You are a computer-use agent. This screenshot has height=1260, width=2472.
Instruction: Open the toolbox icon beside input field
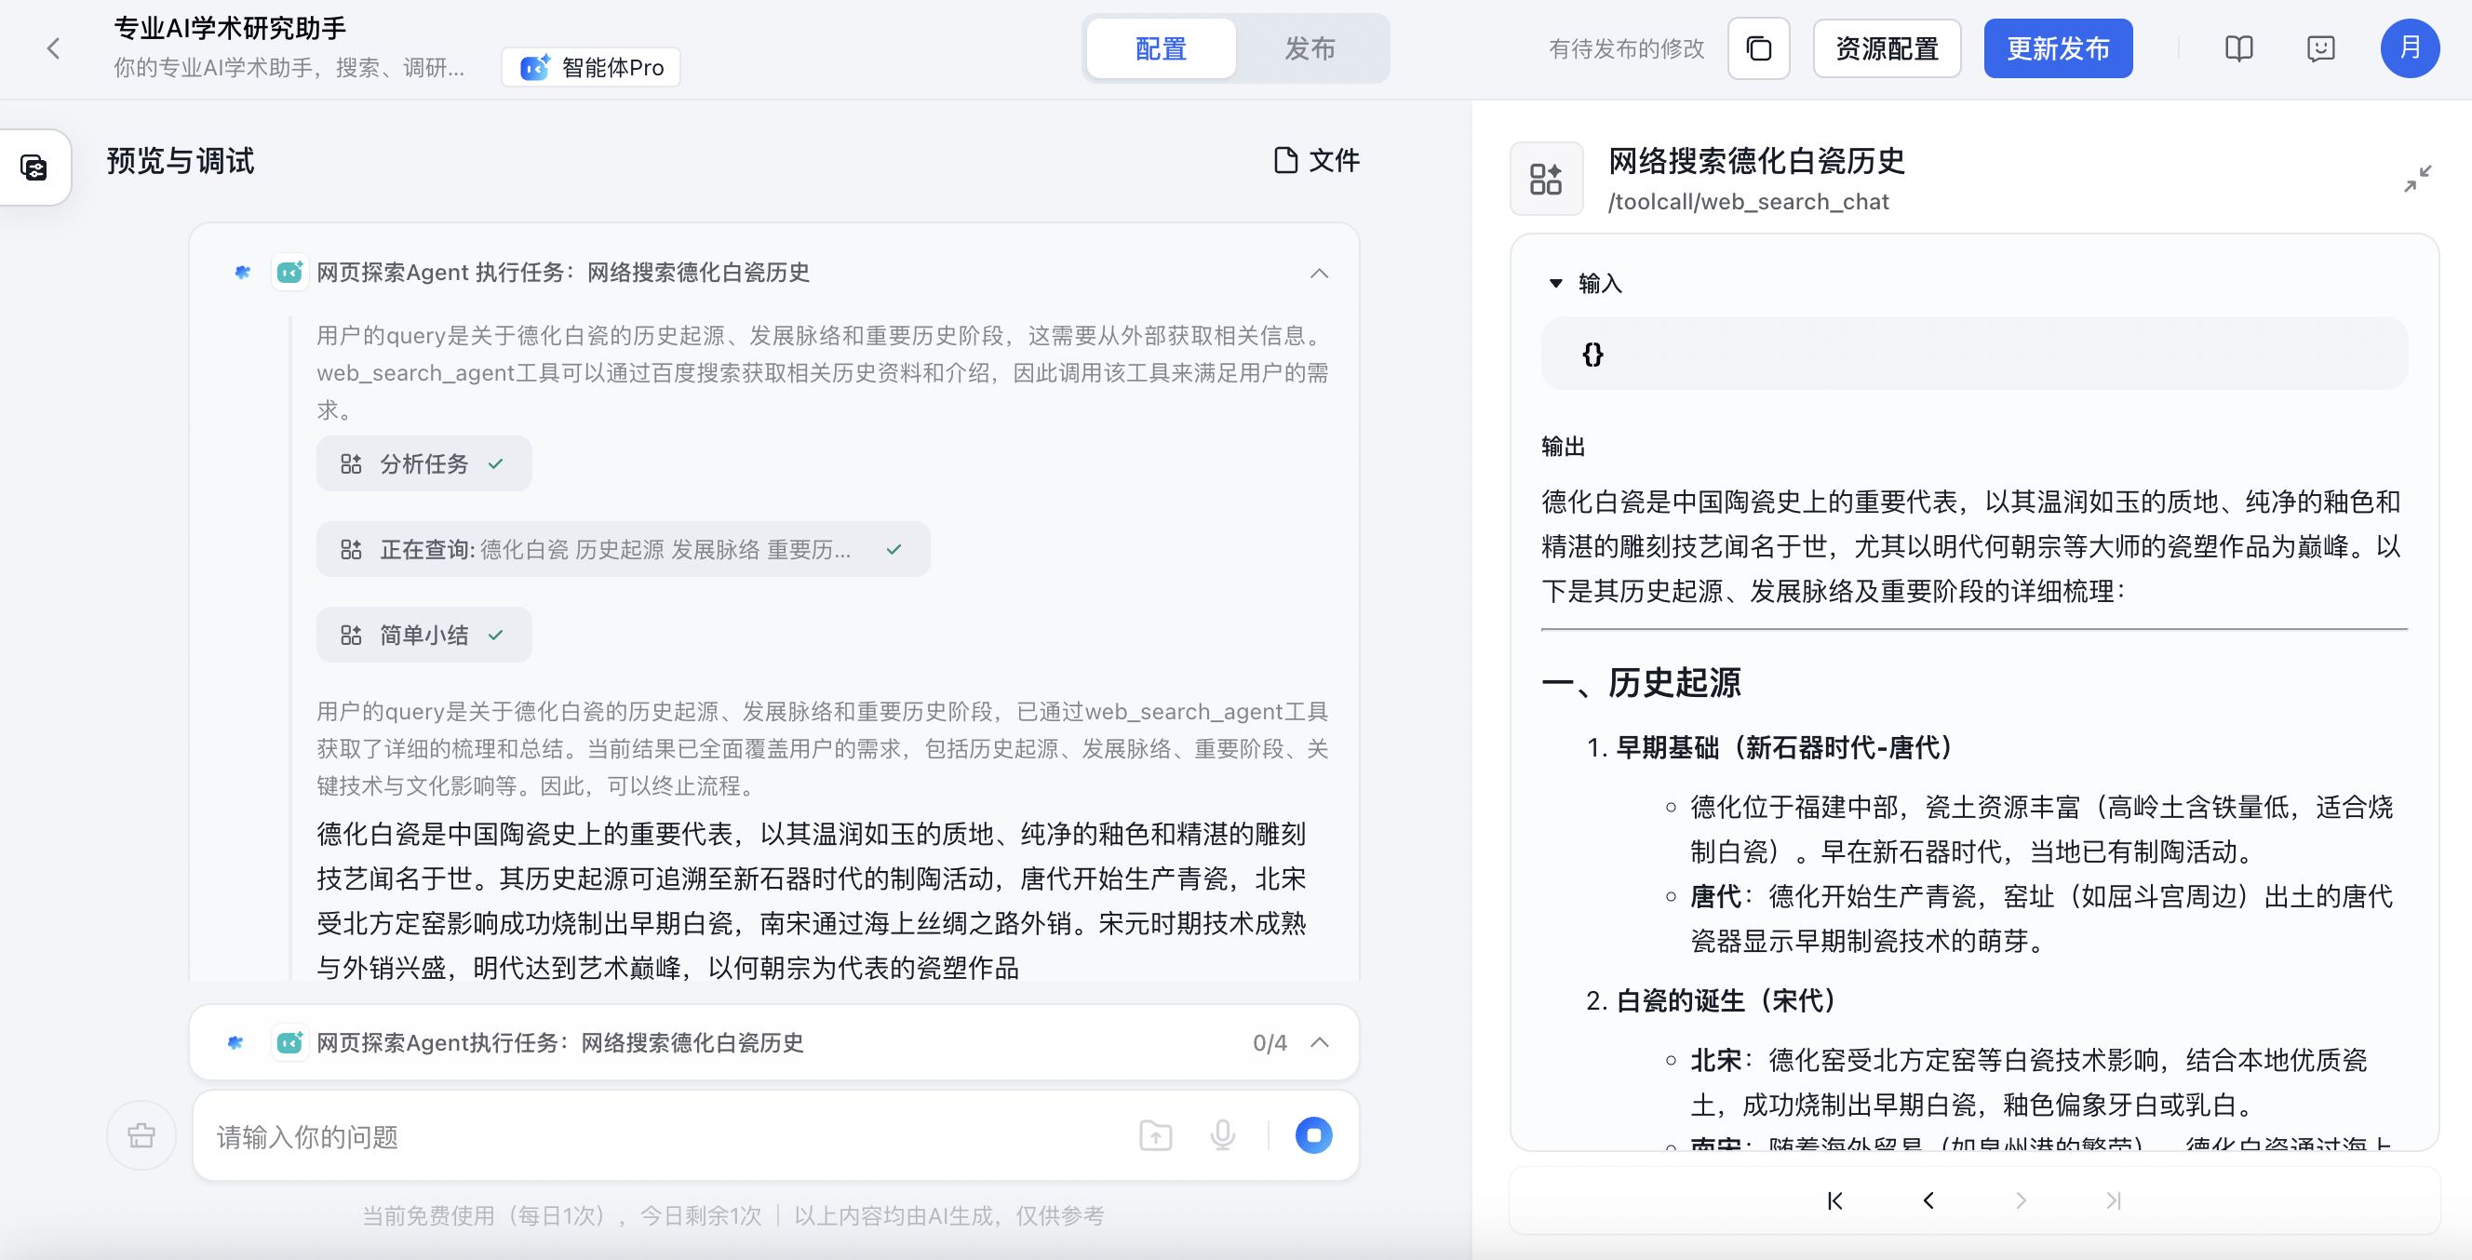click(x=141, y=1135)
